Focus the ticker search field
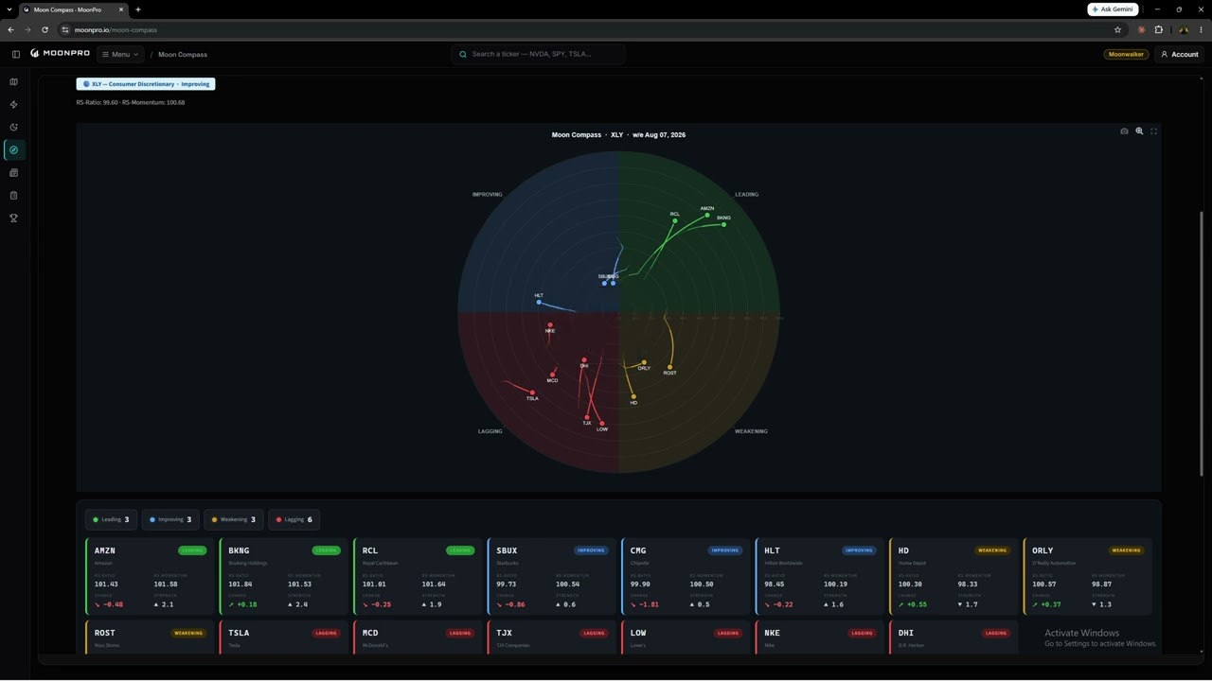This screenshot has height=681, width=1212. pyautogui.click(x=538, y=54)
